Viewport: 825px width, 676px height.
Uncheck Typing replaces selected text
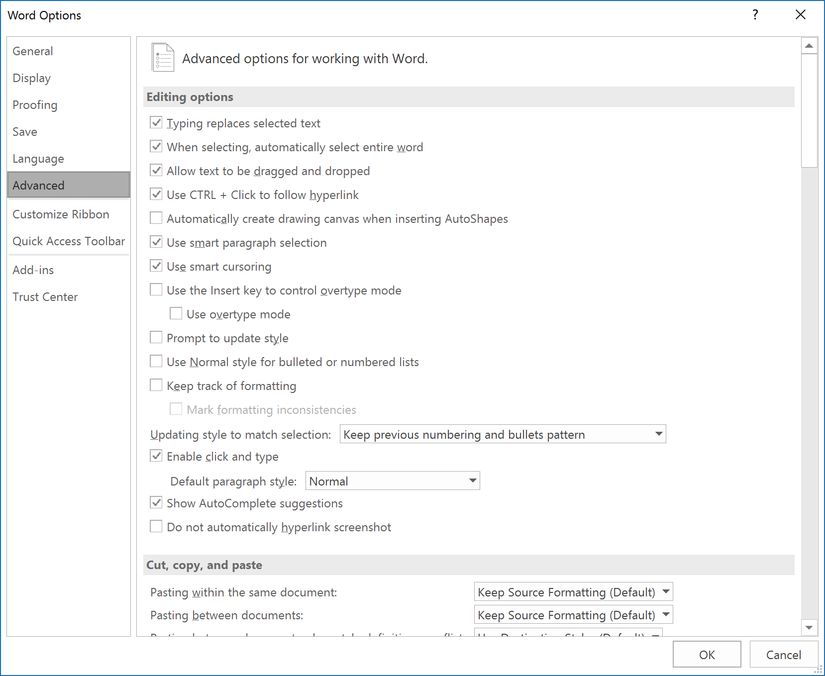coord(156,123)
